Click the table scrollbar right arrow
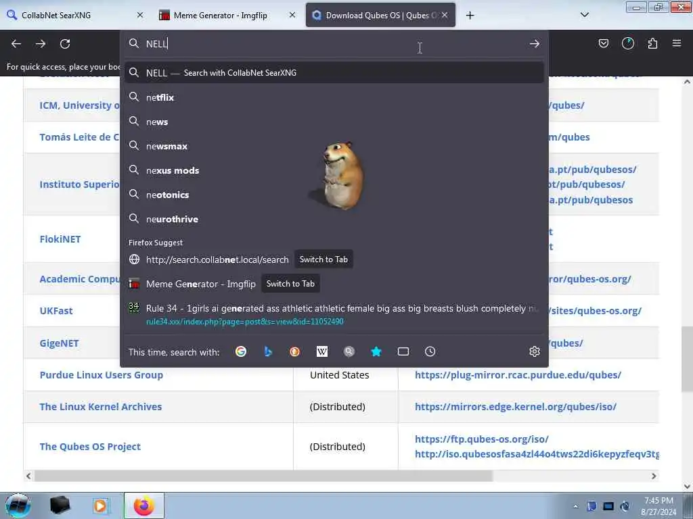 [x=654, y=476]
